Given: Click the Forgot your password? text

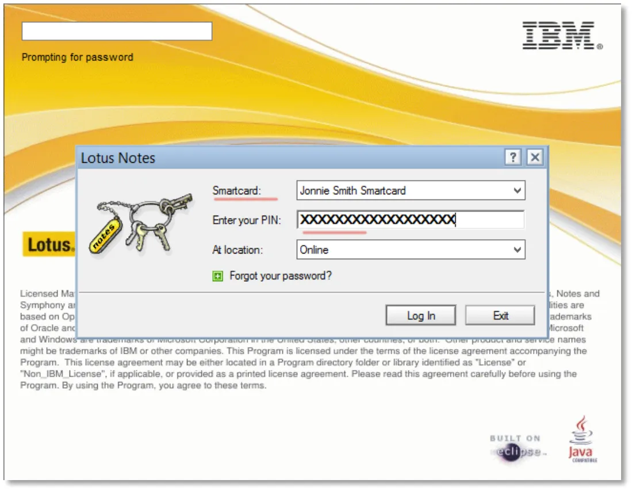Looking at the screenshot, I should (281, 276).
